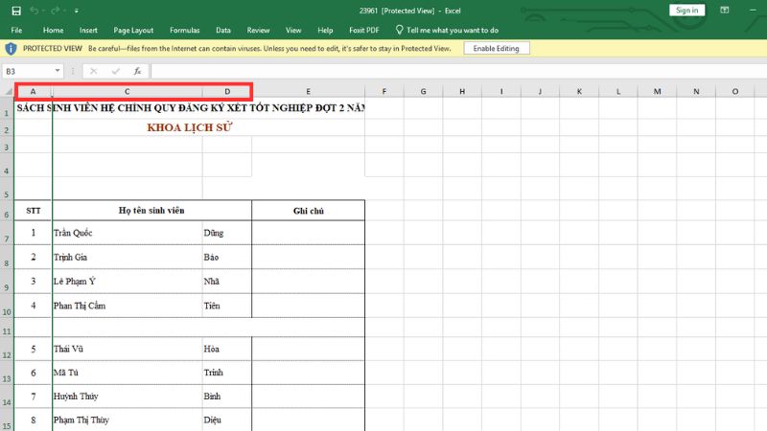Open the File menu
This screenshot has width=767, height=431.
click(16, 30)
